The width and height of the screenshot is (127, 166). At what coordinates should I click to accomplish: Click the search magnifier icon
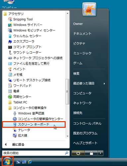pos(67,153)
